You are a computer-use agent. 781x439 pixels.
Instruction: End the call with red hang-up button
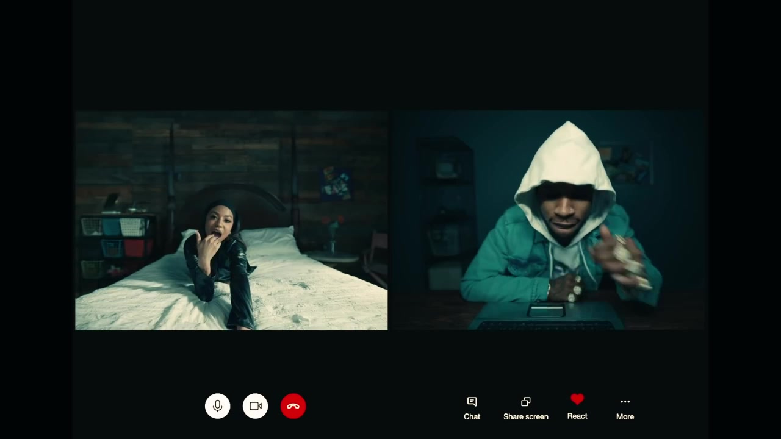tap(293, 406)
